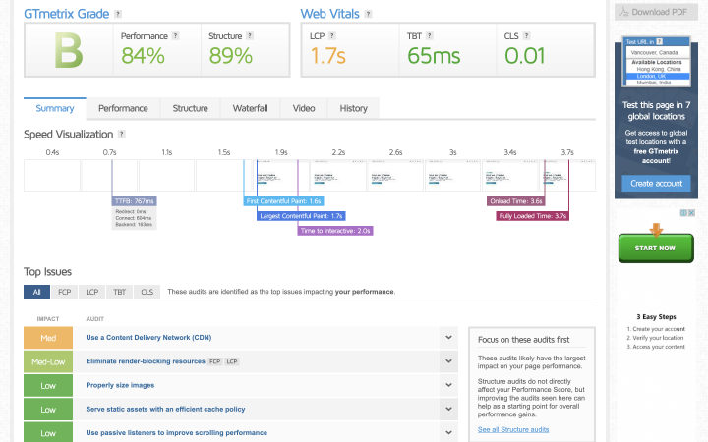Screen dimensions: 708x442
Task: Expand the Use passive listeners audit chevron
Action: pyautogui.click(x=448, y=432)
